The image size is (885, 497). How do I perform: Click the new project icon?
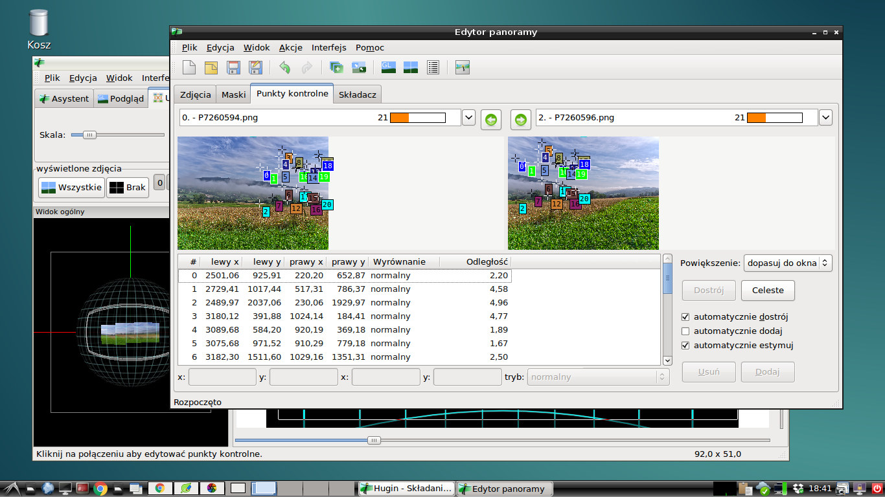click(189, 67)
